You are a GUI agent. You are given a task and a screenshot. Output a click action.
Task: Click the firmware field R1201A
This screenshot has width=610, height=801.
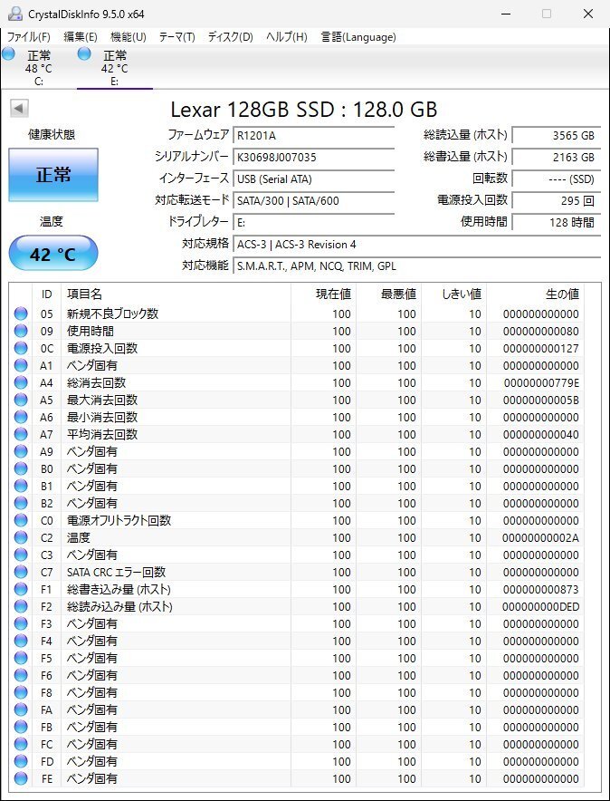tap(314, 135)
